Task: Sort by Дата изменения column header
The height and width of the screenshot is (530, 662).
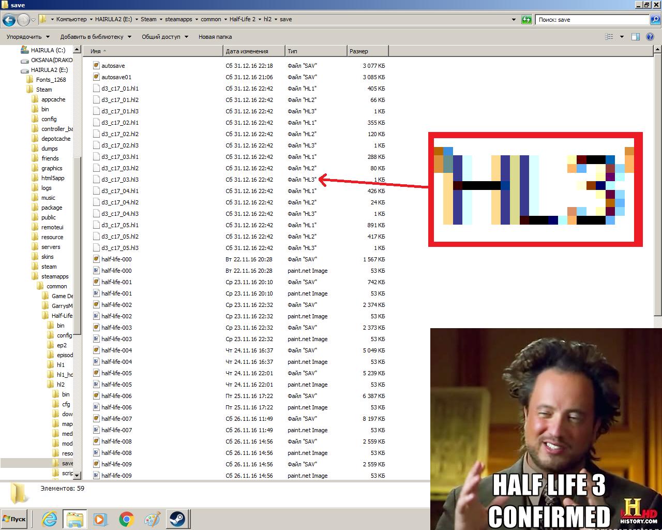Action: click(254, 51)
